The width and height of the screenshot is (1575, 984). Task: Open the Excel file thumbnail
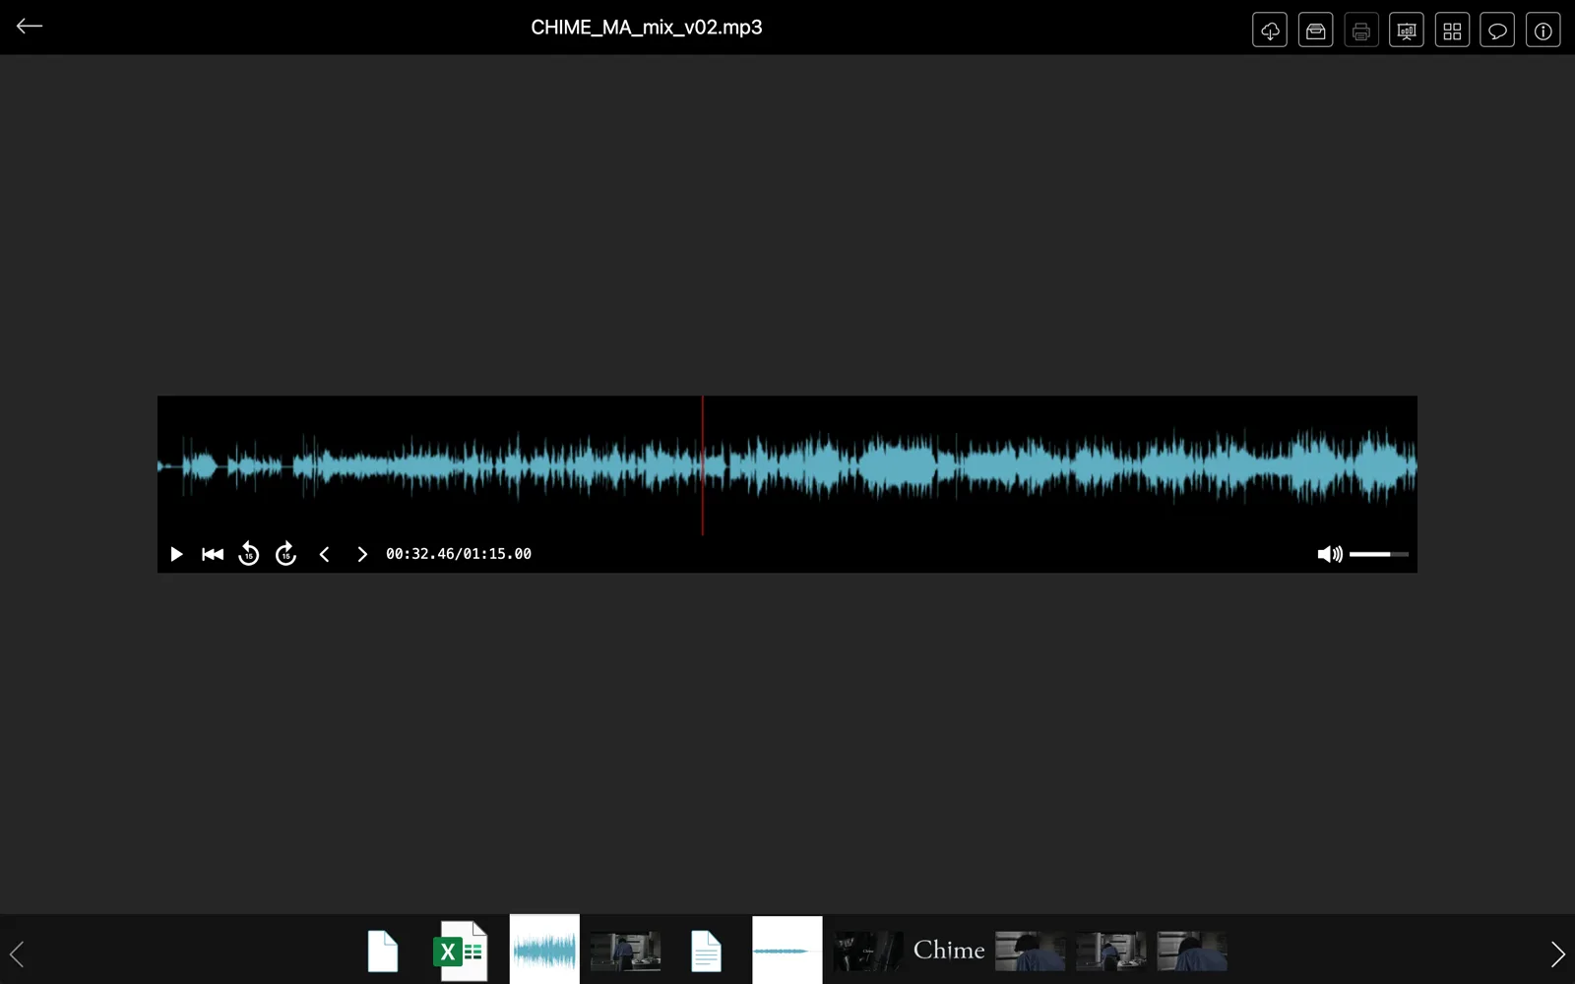tap(461, 951)
